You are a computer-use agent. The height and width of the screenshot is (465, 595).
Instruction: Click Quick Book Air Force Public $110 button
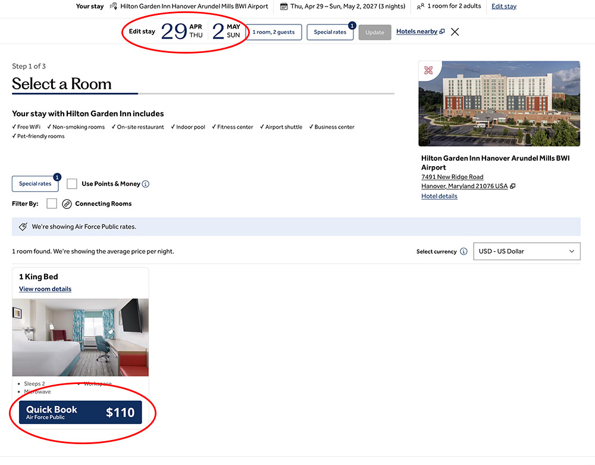(80, 413)
